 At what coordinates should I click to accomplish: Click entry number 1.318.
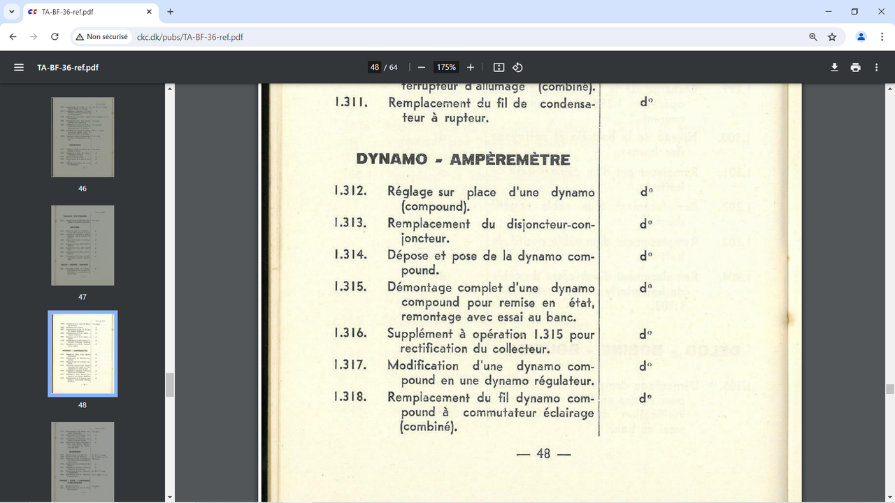point(350,397)
